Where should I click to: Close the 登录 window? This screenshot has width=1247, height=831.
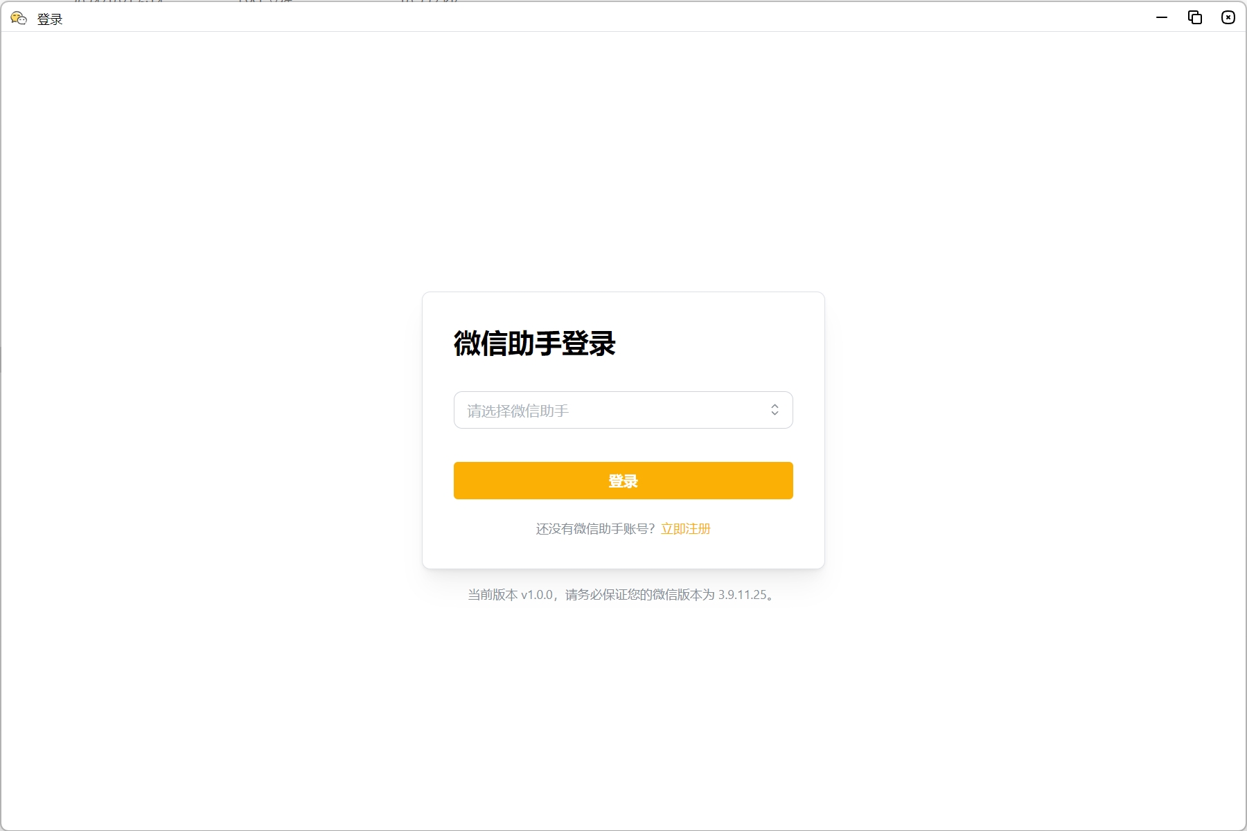(1228, 17)
